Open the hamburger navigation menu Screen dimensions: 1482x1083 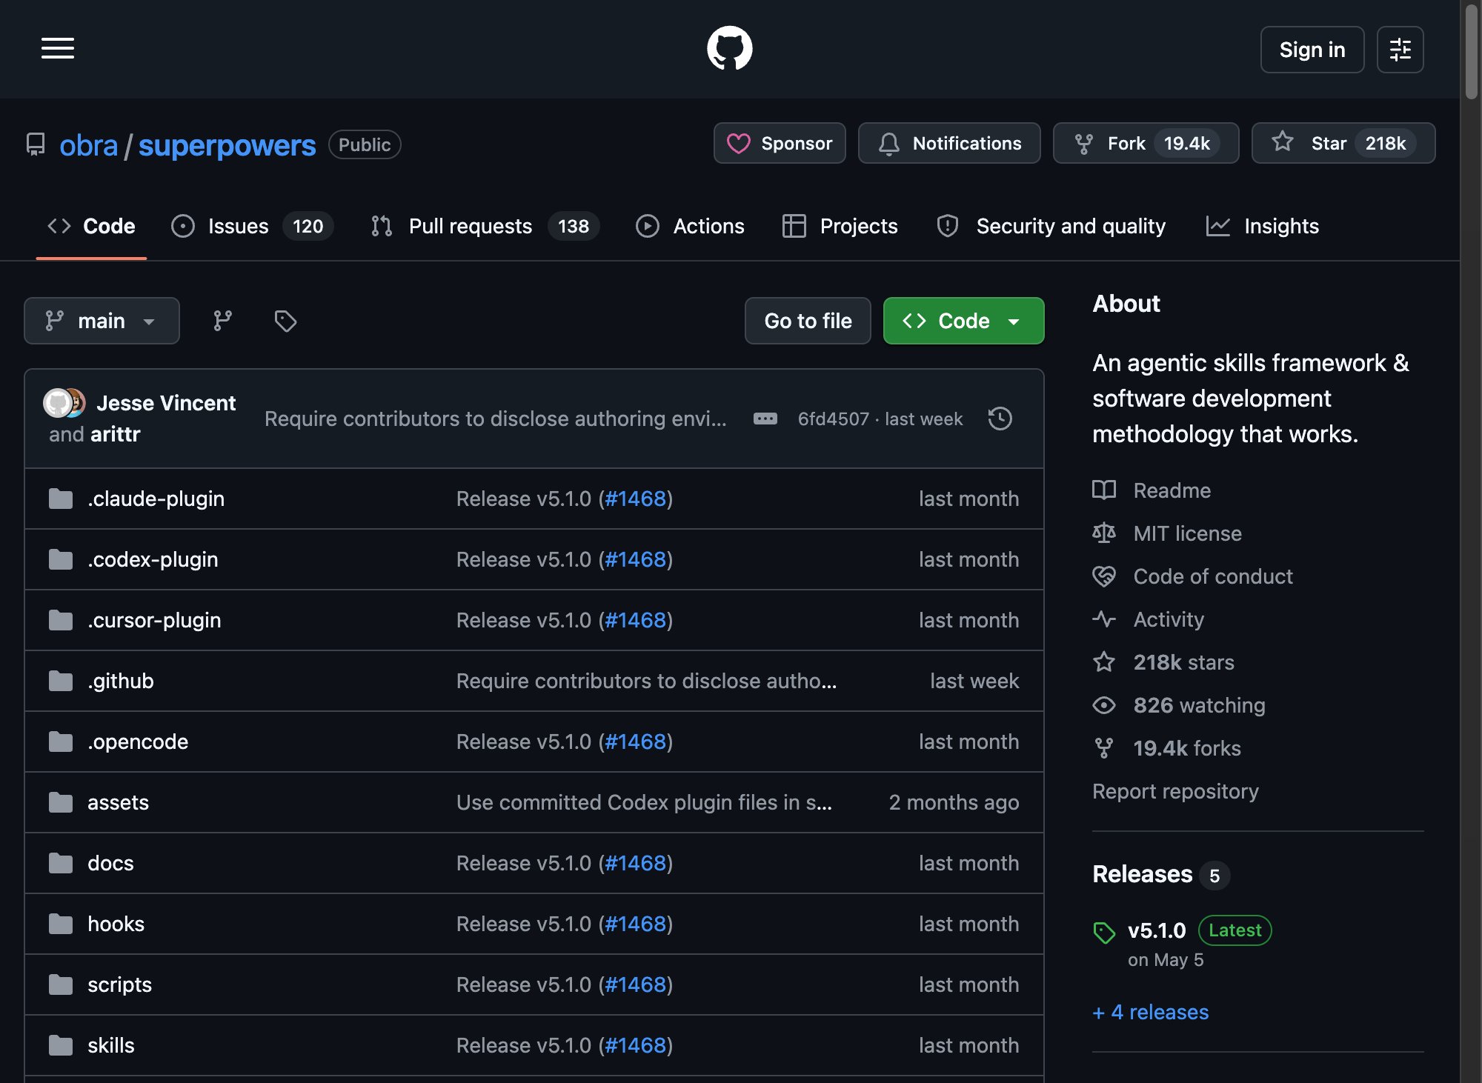tap(58, 49)
